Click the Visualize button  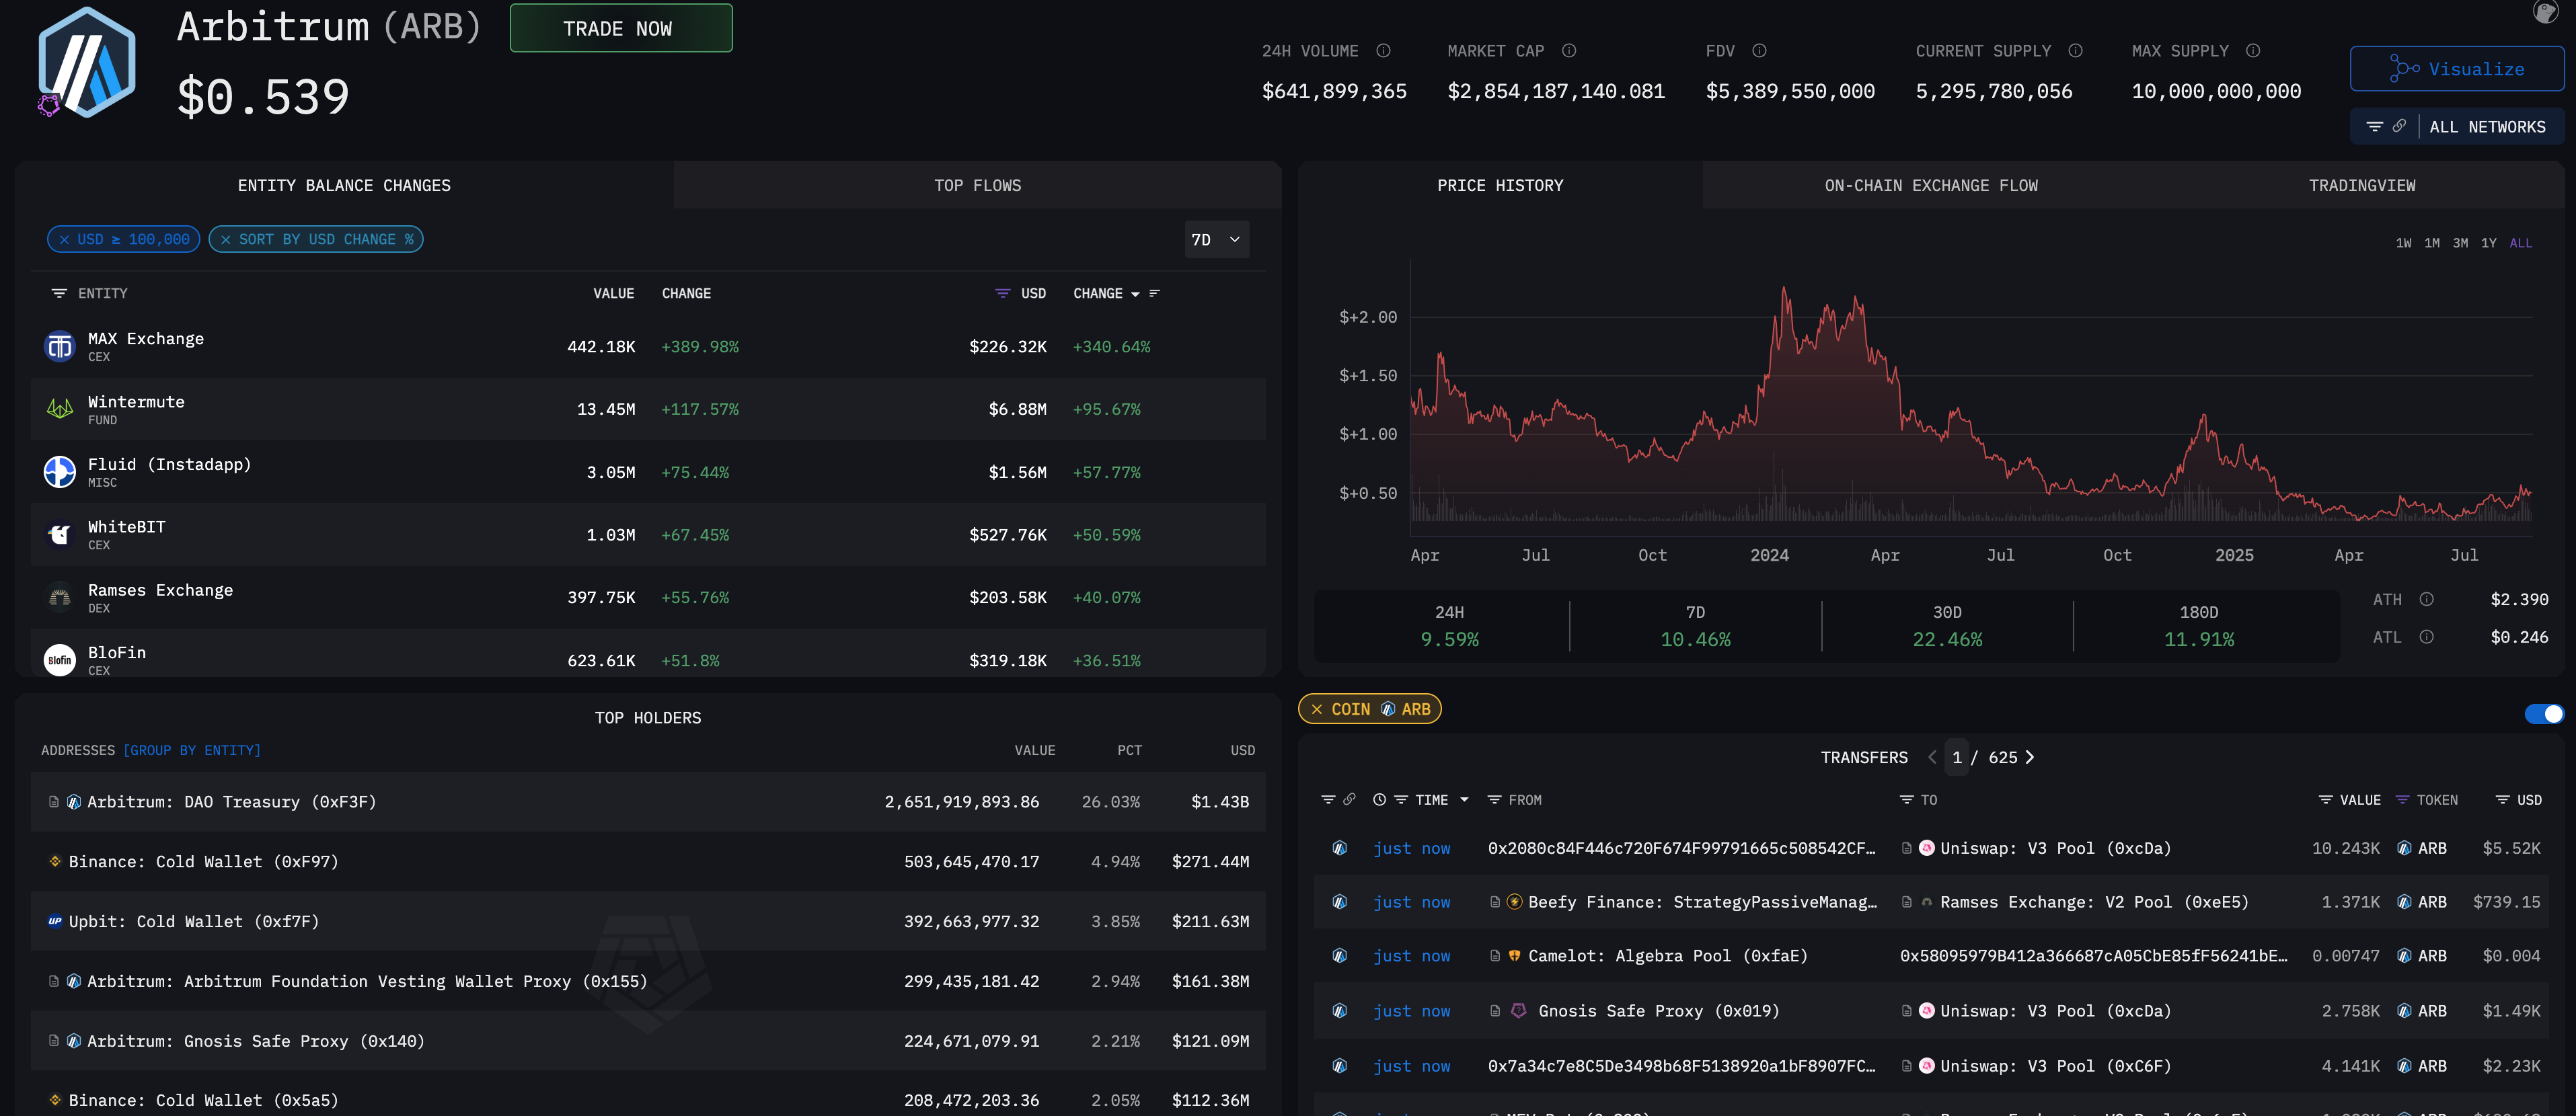[2456, 69]
